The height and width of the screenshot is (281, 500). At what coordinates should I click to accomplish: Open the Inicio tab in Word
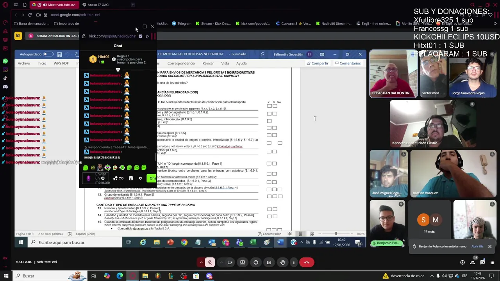(41, 63)
